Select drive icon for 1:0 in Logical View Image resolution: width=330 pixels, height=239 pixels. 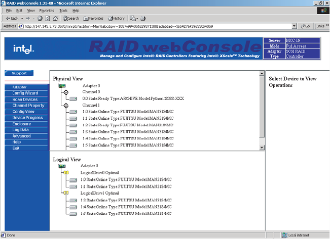pyautogui.click(x=73, y=180)
